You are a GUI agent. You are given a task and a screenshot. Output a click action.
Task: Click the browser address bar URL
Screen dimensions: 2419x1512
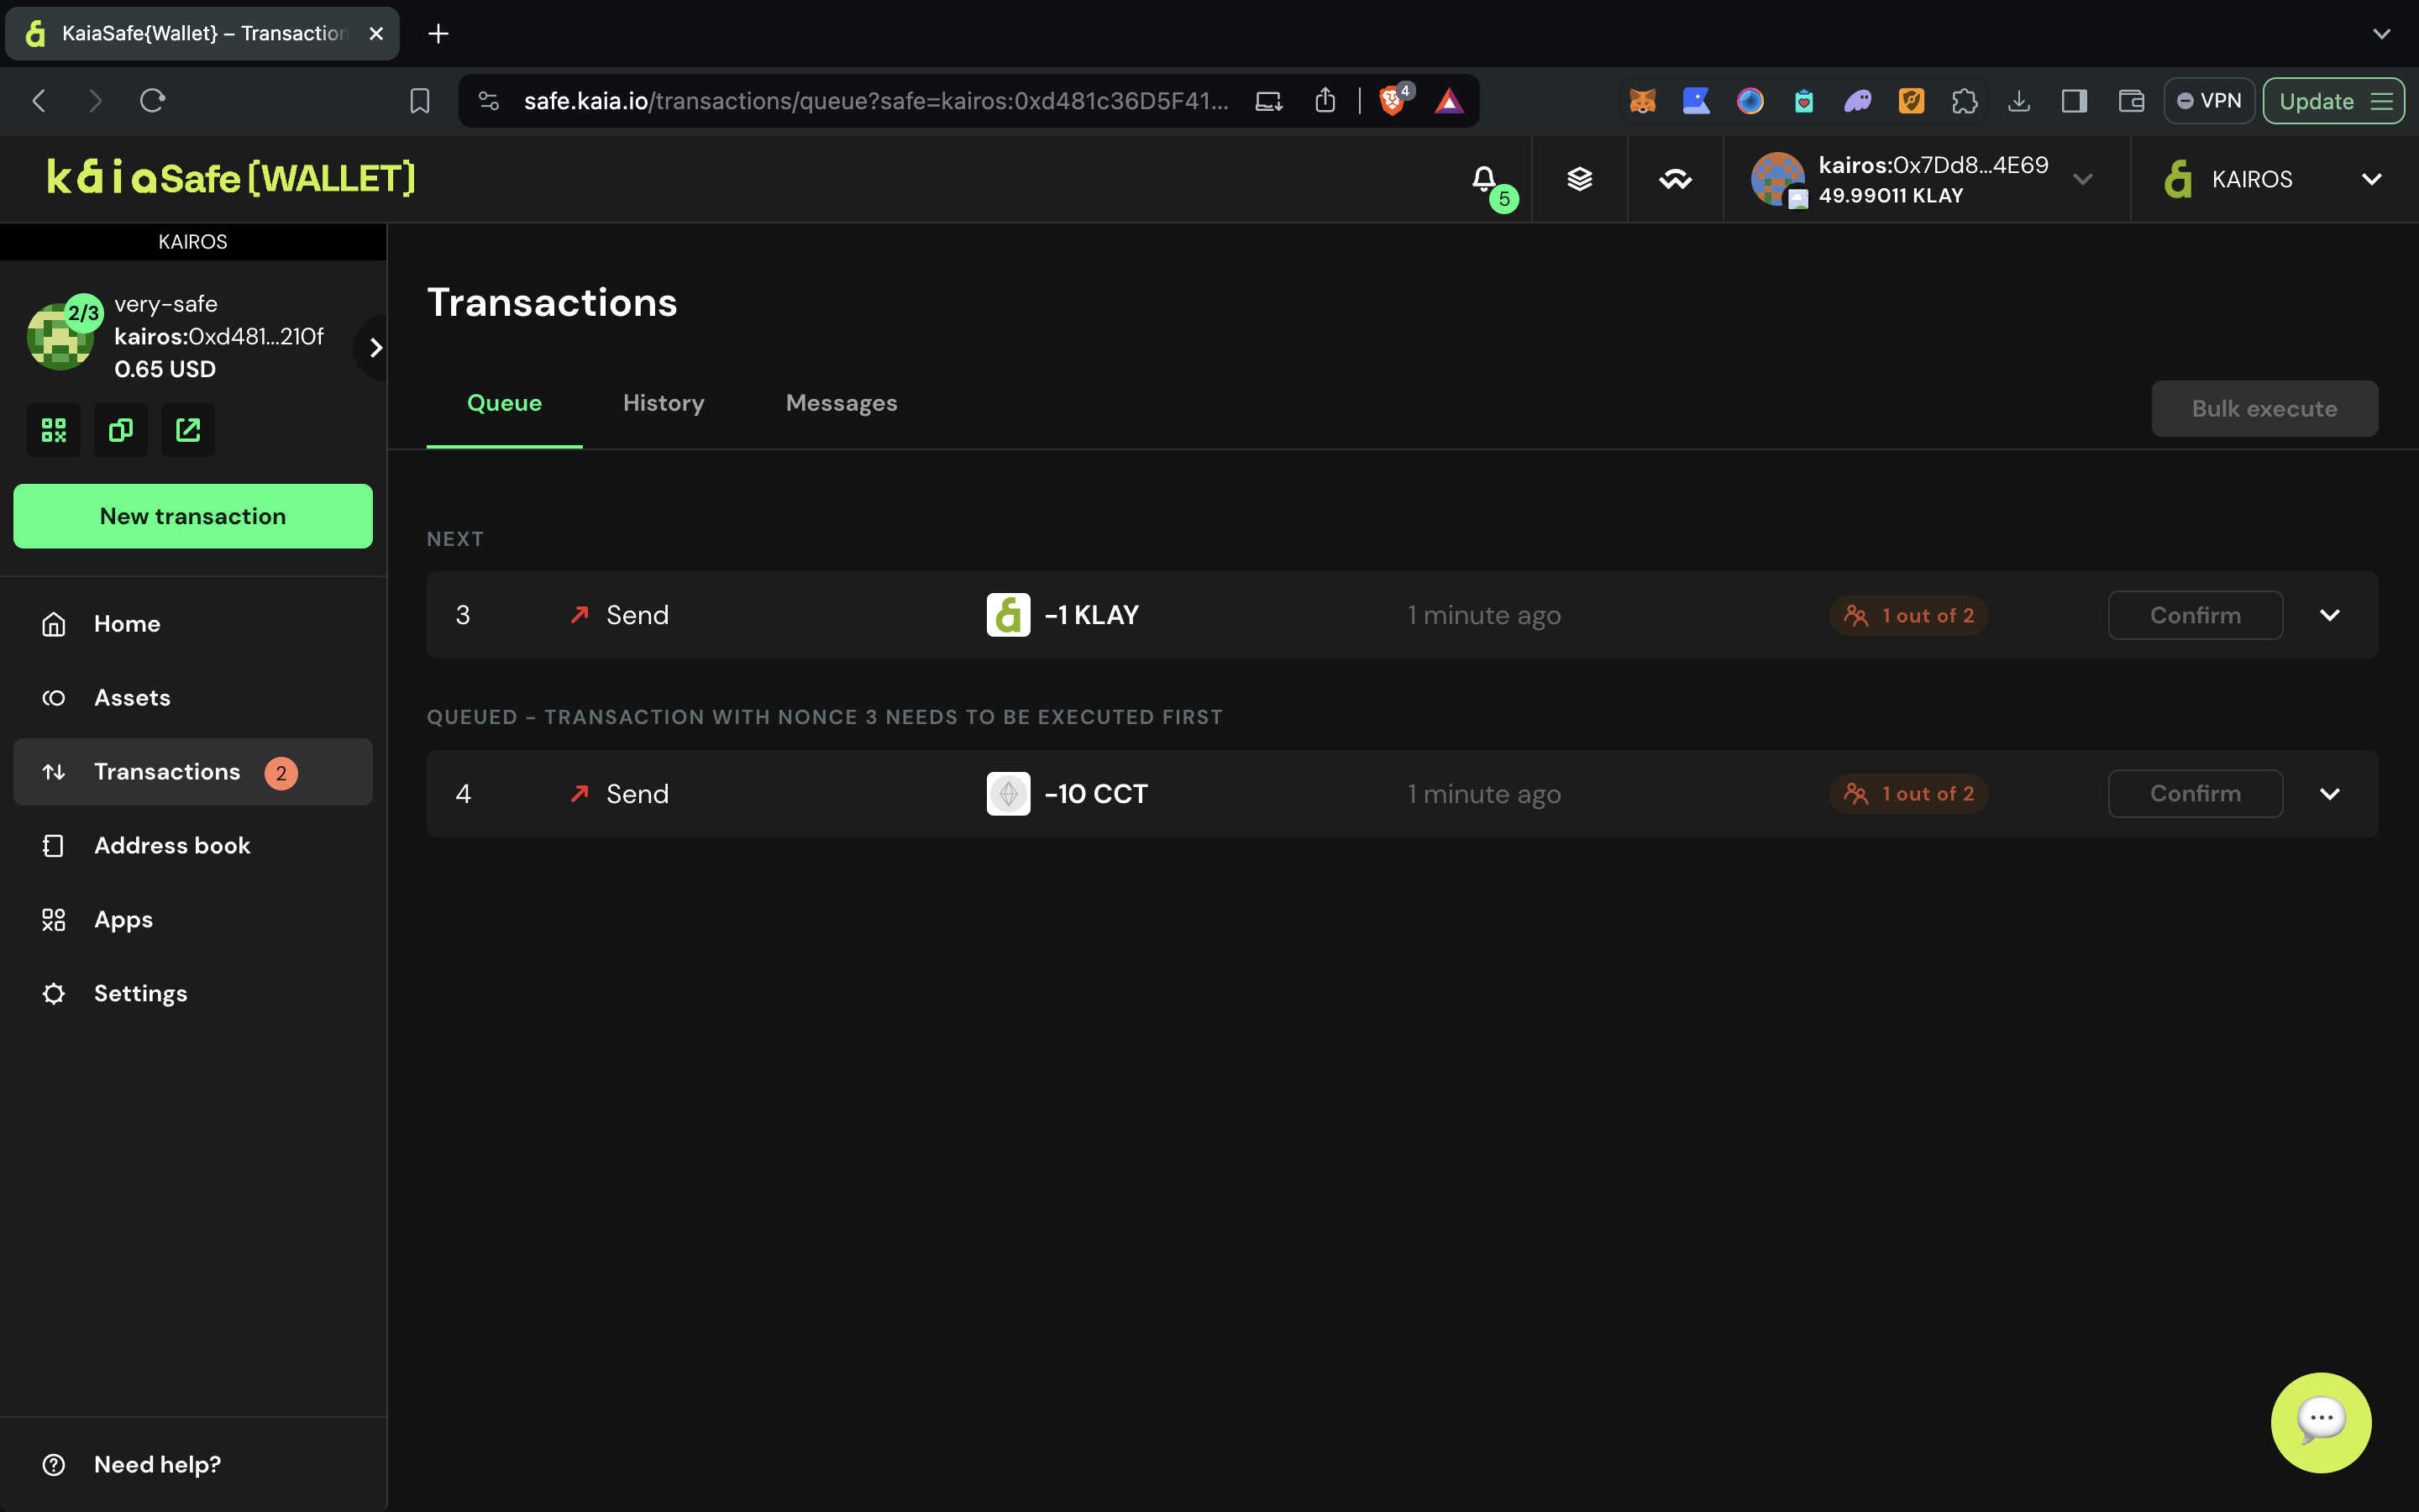click(874, 101)
